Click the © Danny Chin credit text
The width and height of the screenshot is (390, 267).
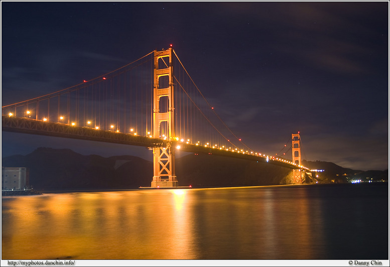(x=365, y=263)
